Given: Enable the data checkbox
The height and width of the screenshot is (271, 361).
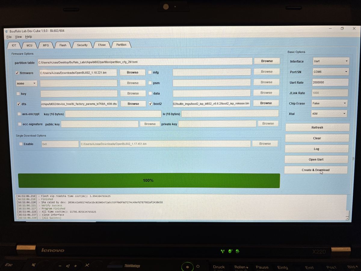Looking at the screenshot, I should [x=150, y=93].
